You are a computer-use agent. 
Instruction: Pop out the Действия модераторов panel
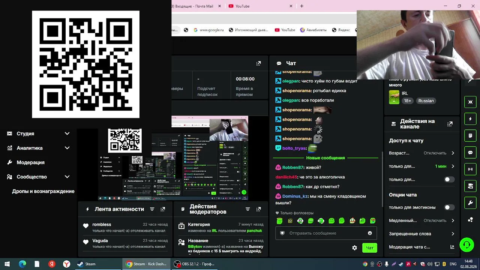258,209
